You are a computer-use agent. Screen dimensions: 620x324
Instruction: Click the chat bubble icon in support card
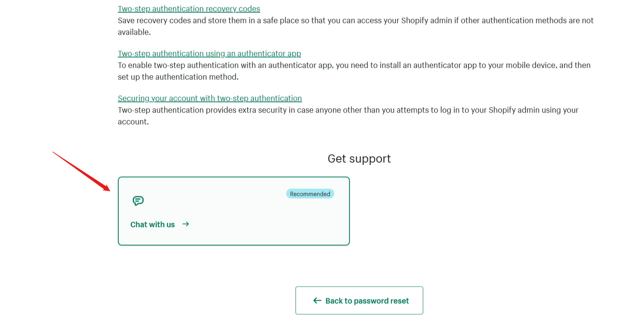click(x=138, y=201)
